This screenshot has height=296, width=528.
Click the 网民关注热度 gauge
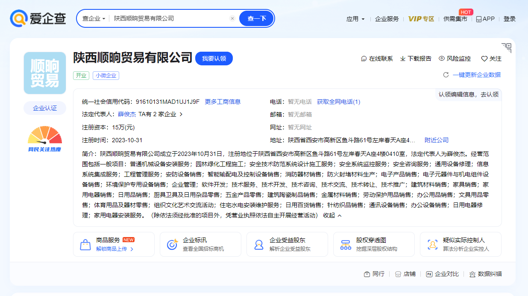45,139
